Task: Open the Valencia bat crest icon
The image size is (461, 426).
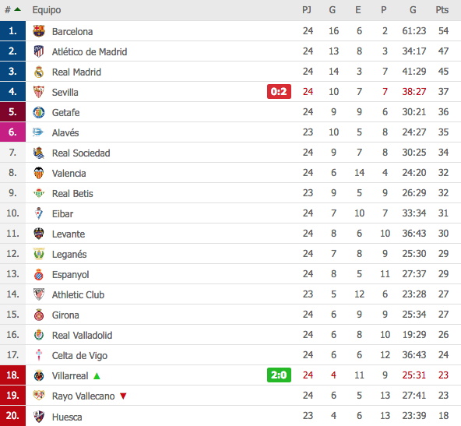Action: (39, 173)
